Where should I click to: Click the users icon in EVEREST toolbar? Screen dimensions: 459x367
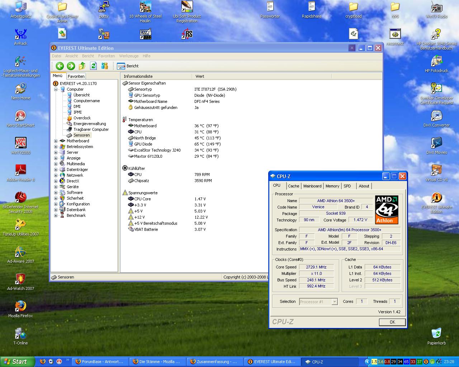pyautogui.click(x=104, y=66)
